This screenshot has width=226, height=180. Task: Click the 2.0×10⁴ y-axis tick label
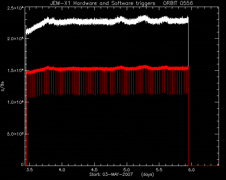click(16, 38)
